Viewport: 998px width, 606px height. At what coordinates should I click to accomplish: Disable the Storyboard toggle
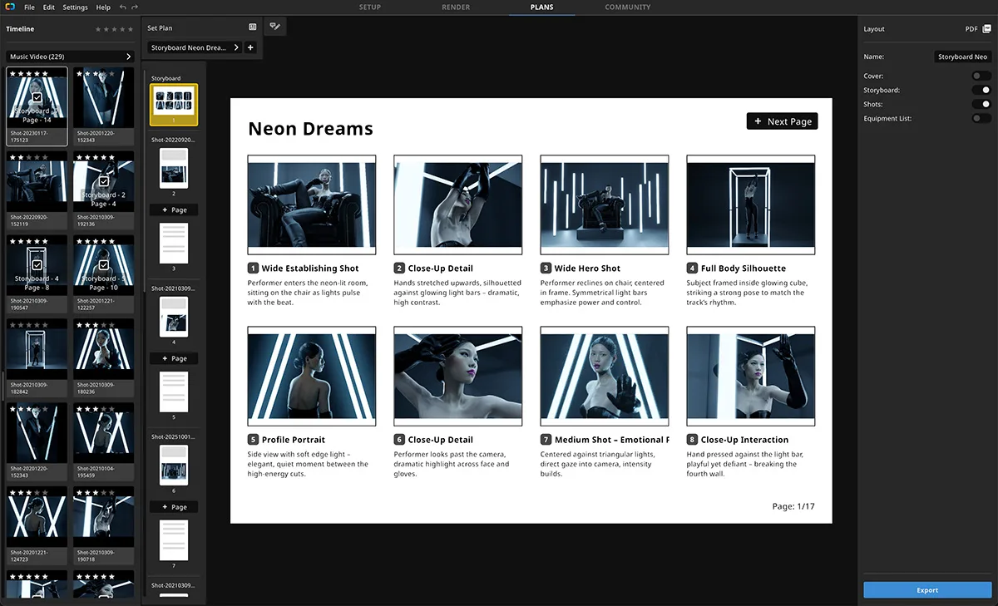(981, 90)
